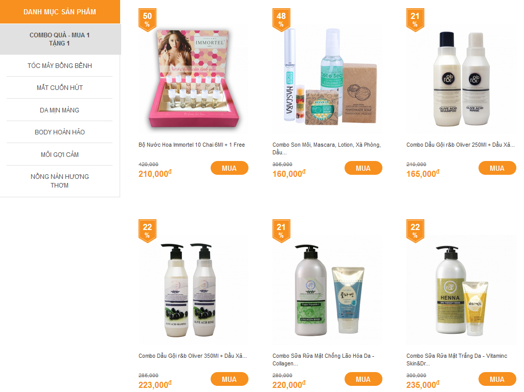Open the Immortel perfume box image

(x=193, y=79)
